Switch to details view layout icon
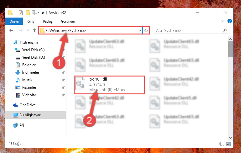The width and height of the screenshot is (241, 153). click(222, 144)
